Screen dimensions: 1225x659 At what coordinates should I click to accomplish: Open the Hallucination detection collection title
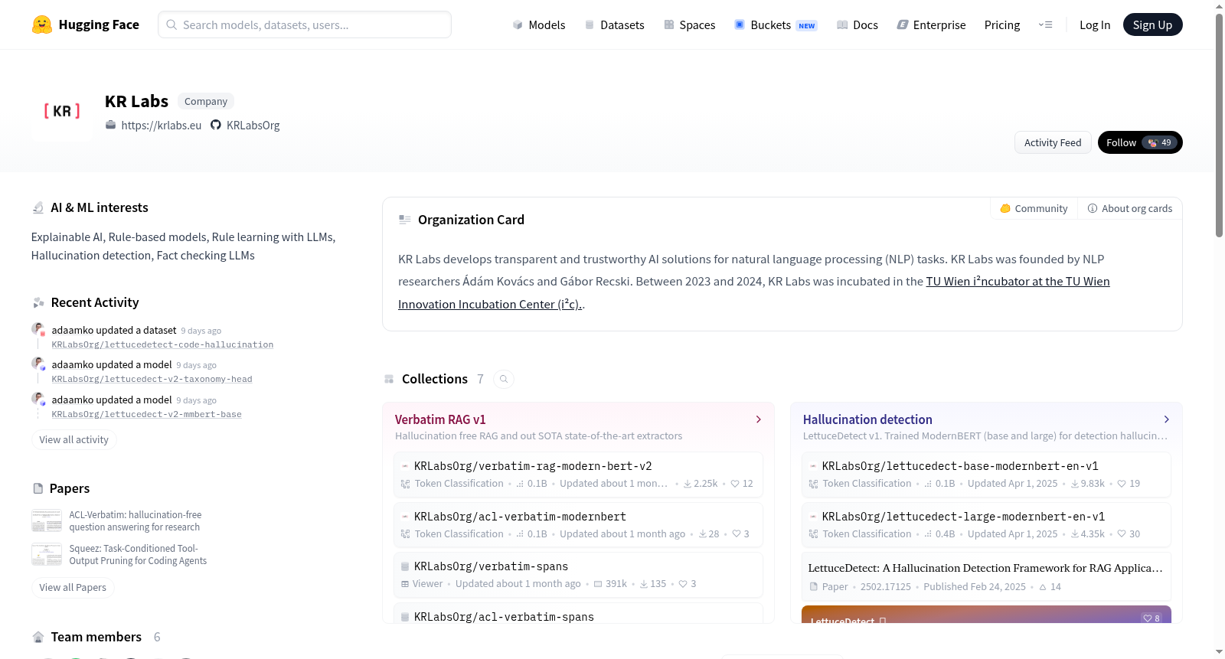(867, 419)
